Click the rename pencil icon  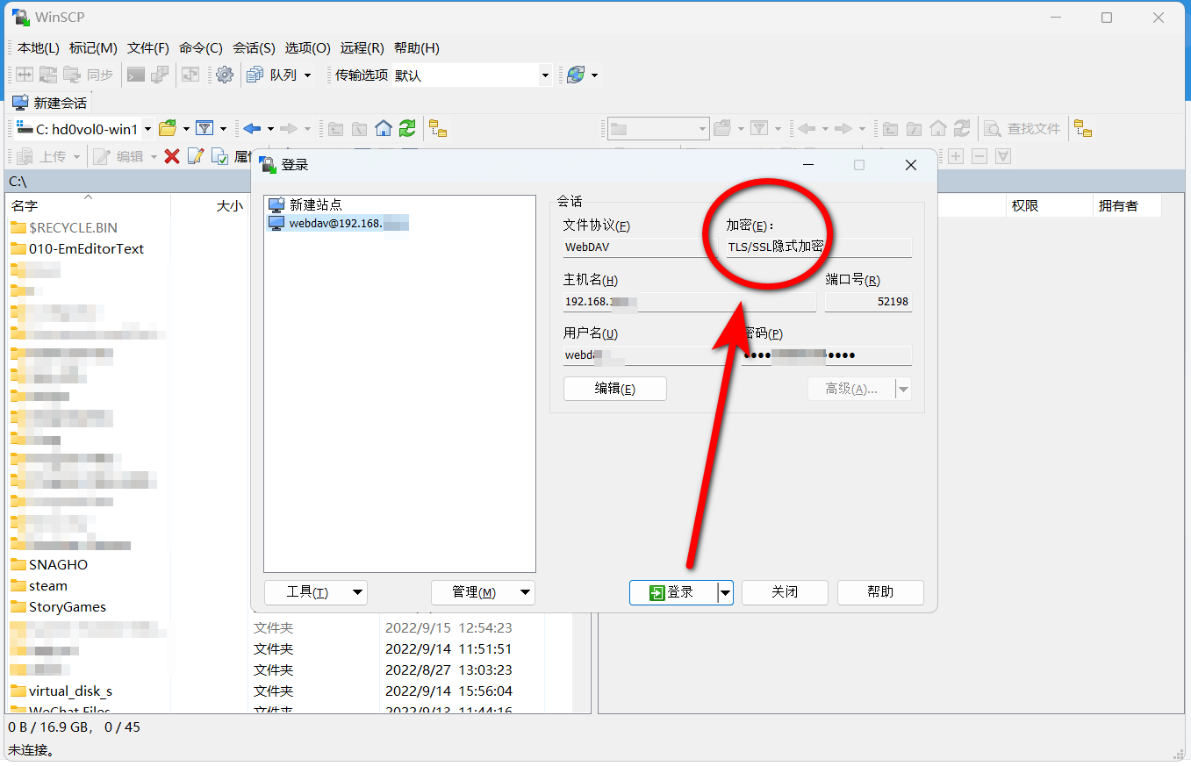(196, 156)
